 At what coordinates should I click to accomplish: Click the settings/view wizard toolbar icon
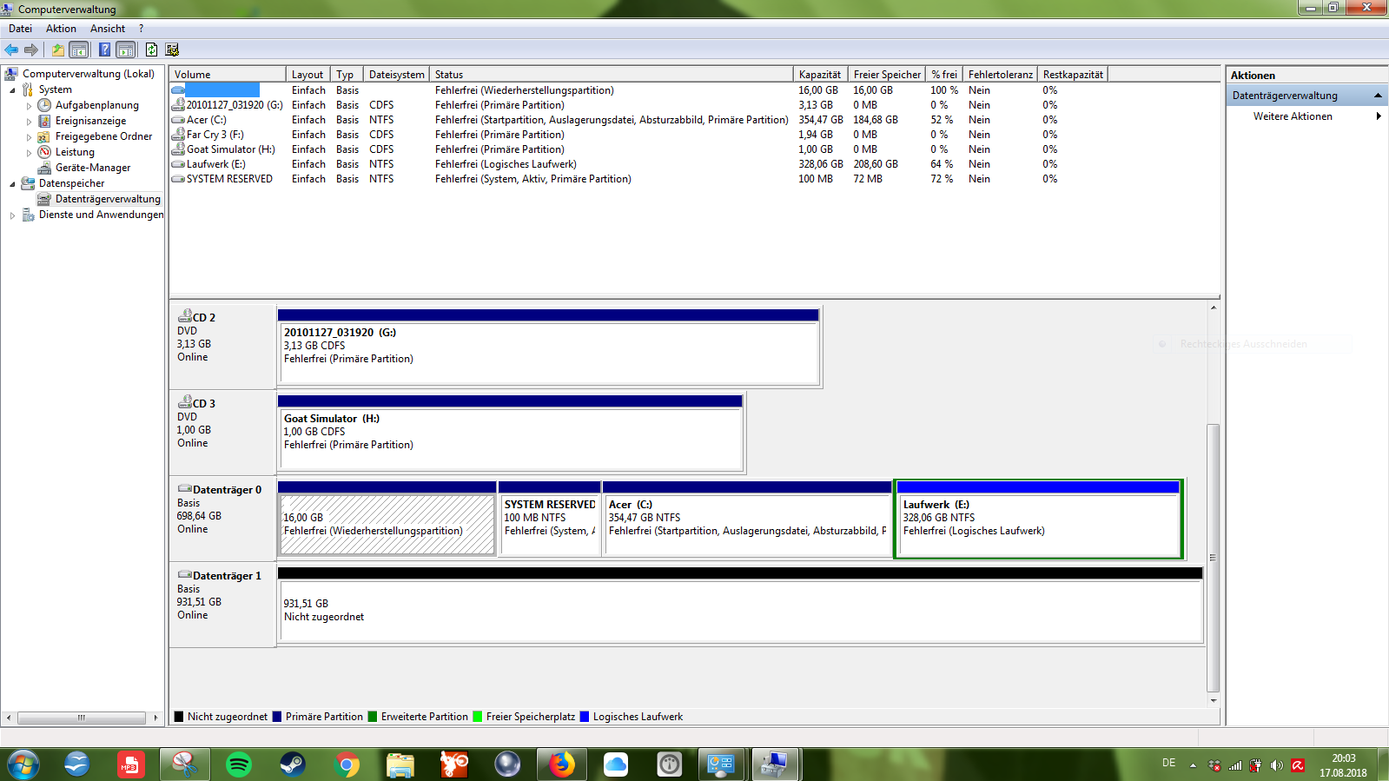172,50
